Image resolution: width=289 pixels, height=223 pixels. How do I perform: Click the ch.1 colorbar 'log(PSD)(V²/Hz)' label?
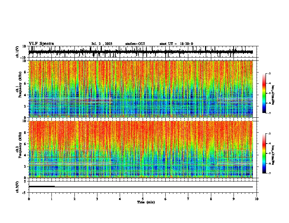273,95
